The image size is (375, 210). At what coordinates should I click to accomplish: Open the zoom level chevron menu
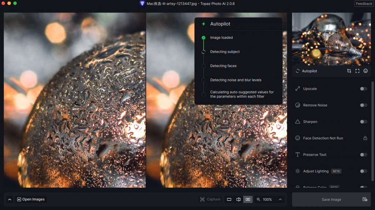pos(280,199)
